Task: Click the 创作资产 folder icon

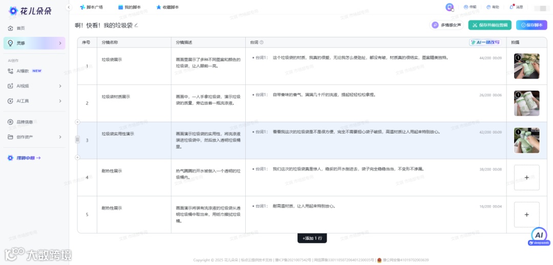Action: (x=10, y=137)
